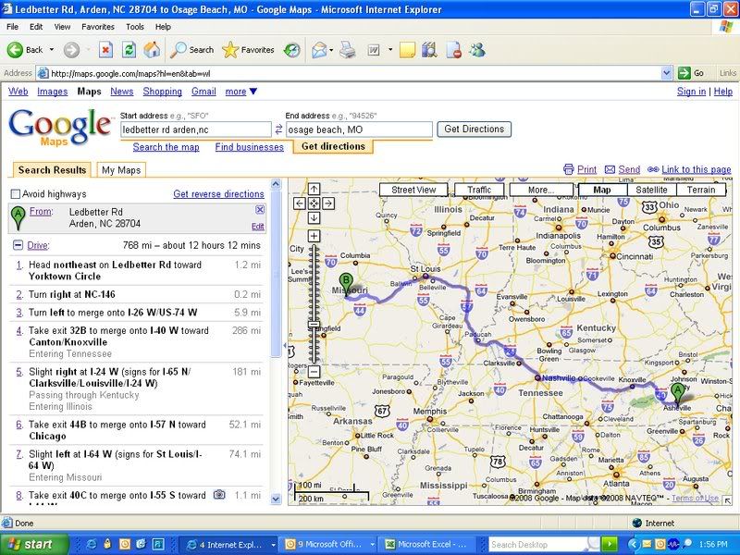
Task: Collapse the side panel arrow
Action: coord(285,345)
